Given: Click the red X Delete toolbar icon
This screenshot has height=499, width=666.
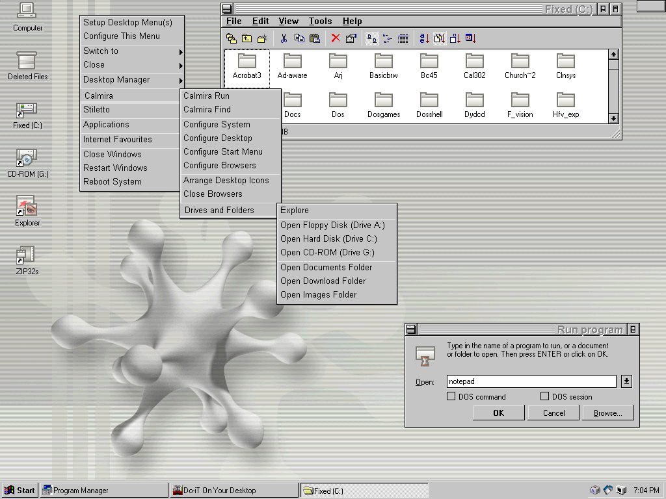Looking at the screenshot, I should [x=336, y=38].
